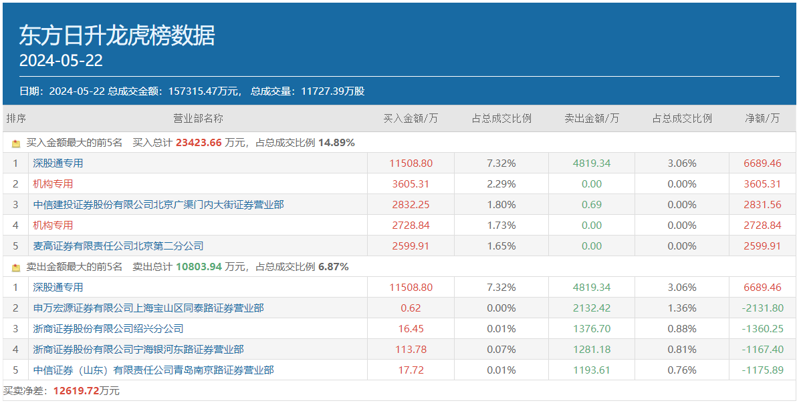
Task: Click the 营业部名称 column header
Action: [198, 119]
